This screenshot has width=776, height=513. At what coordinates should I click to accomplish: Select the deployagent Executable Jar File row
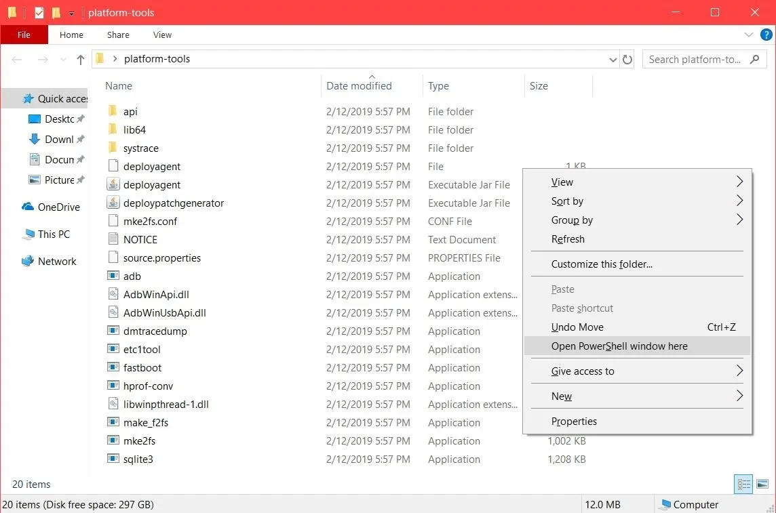click(312, 184)
